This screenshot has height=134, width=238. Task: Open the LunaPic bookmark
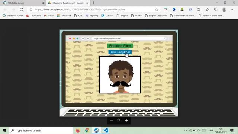pyautogui.click(x=107, y=16)
